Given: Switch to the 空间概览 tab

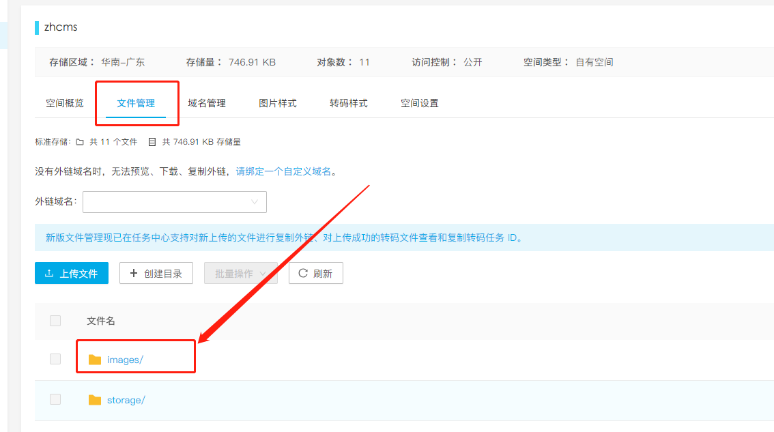Looking at the screenshot, I should (x=65, y=104).
